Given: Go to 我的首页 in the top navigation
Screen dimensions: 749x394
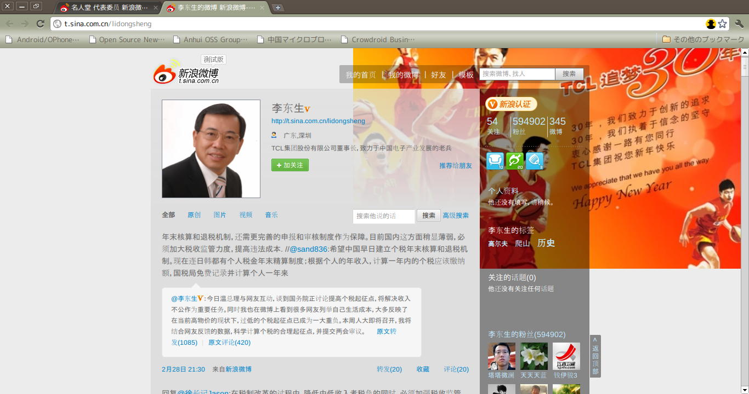Looking at the screenshot, I should pos(361,75).
